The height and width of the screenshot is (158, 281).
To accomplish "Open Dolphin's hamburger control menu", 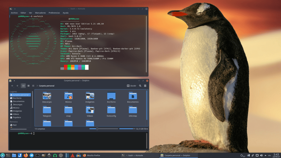I will coord(145,86).
